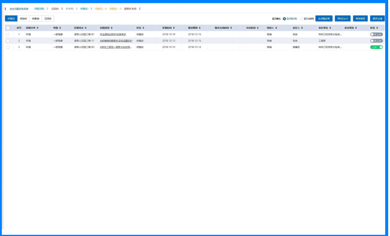Switch to the 已闭合 tab
The width and height of the screenshot is (390, 236).
(x=48, y=19)
